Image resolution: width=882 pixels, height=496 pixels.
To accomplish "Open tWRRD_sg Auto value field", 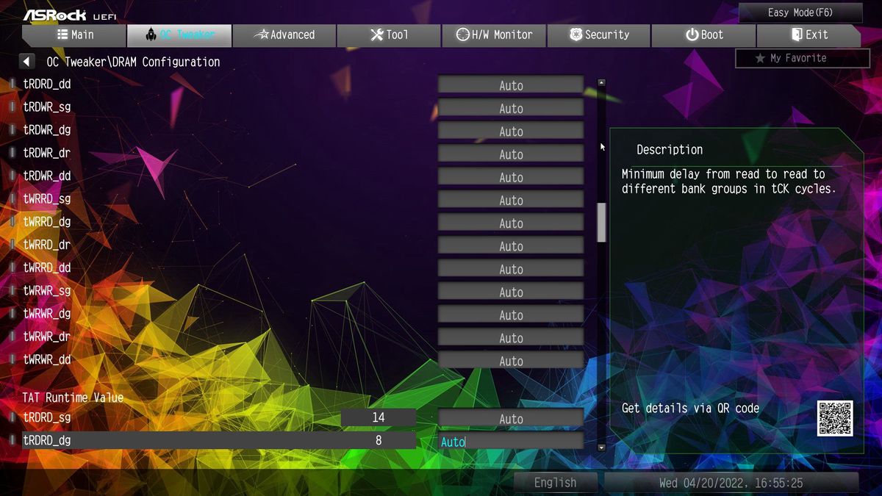I will tap(511, 200).
